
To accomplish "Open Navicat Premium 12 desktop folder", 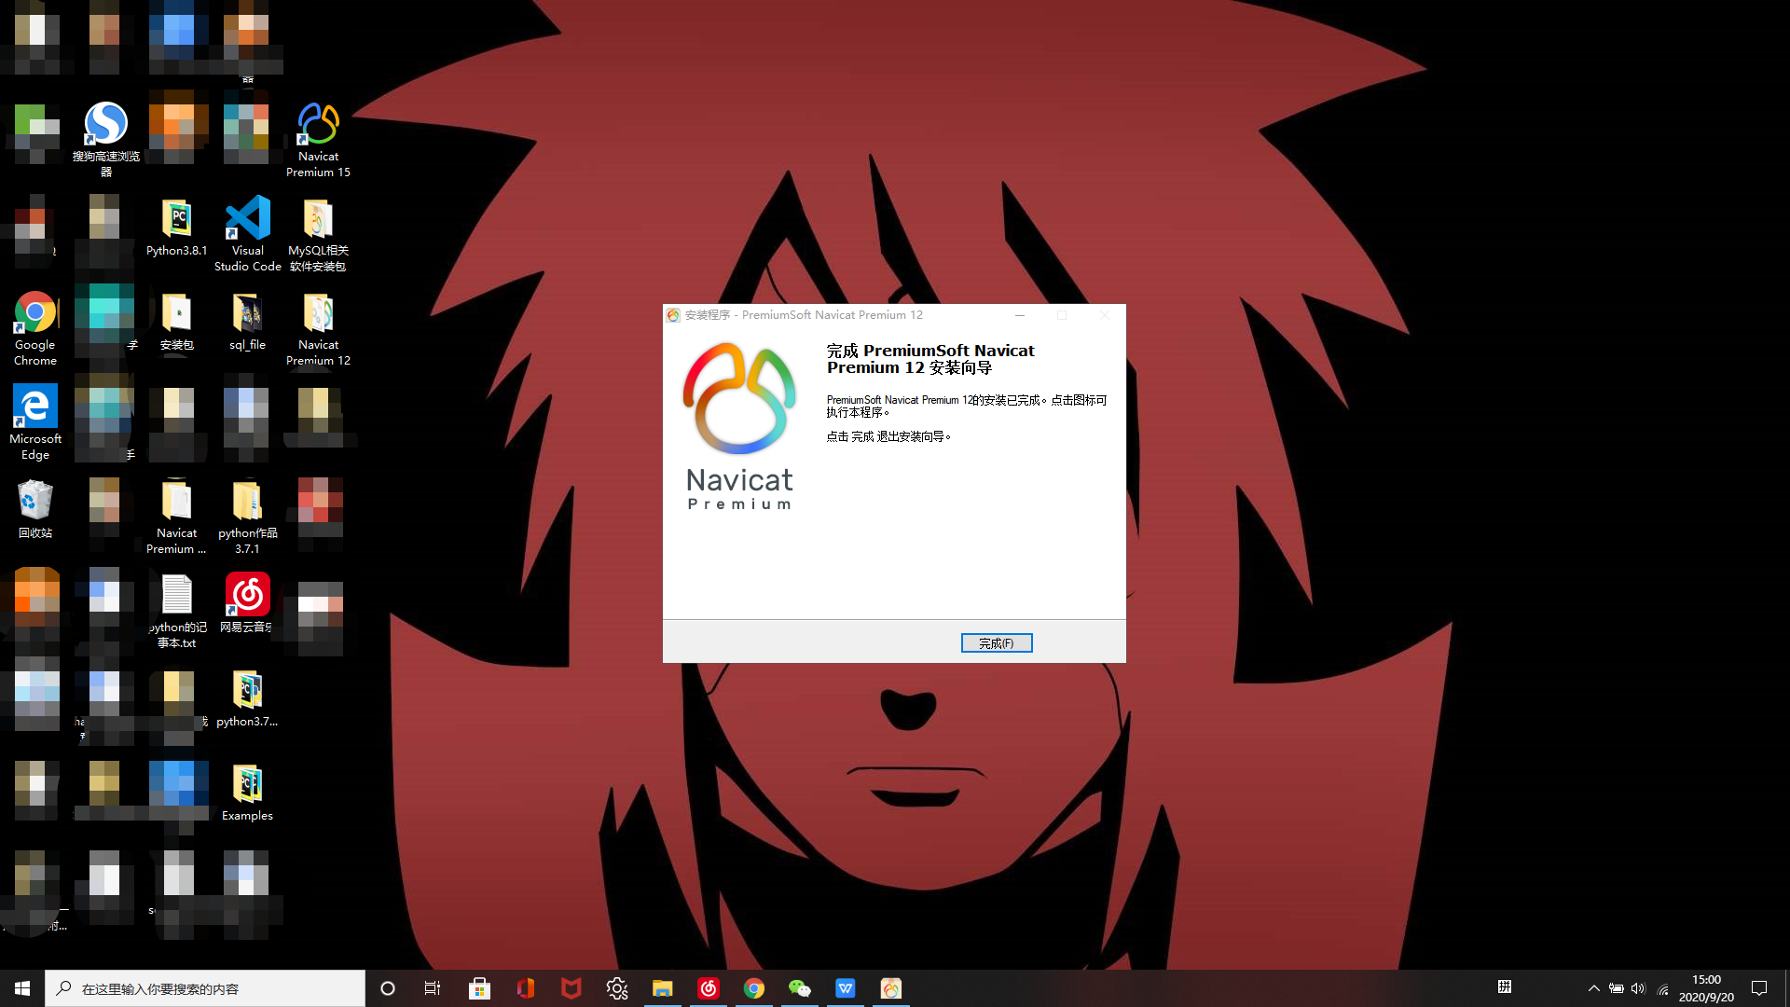I will pyautogui.click(x=318, y=328).
